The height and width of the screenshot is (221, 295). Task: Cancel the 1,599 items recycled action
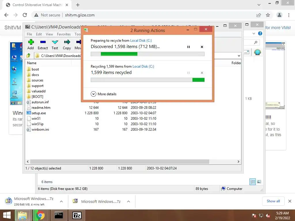pyautogui.click(x=202, y=73)
